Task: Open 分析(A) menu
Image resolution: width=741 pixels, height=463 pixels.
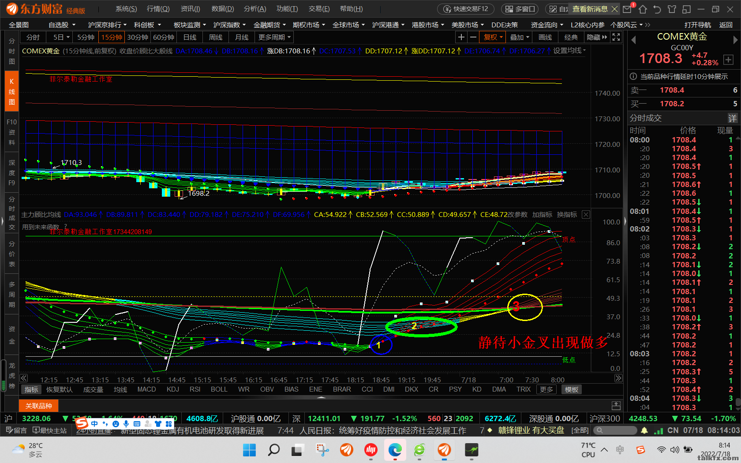Action: (255, 9)
